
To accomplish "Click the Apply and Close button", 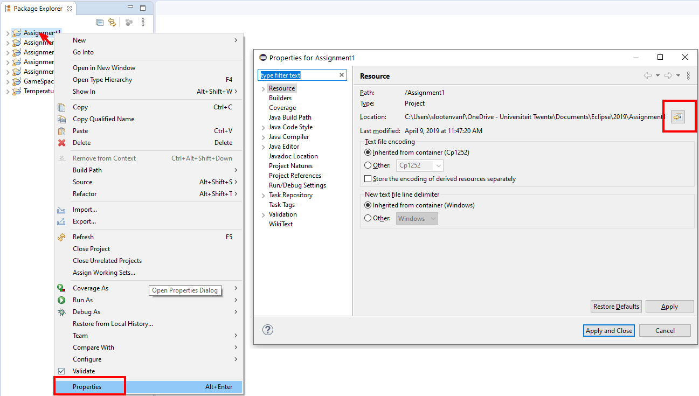I will click(608, 330).
